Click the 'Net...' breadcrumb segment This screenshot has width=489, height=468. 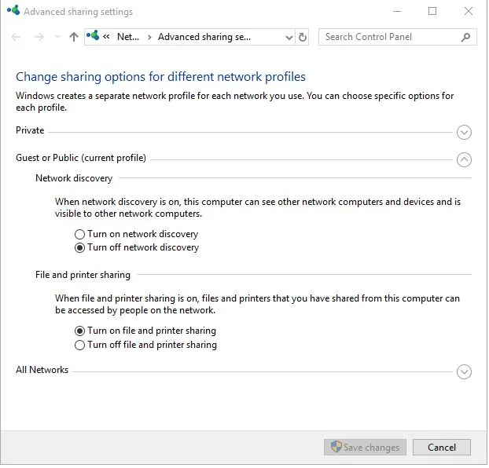tap(128, 37)
